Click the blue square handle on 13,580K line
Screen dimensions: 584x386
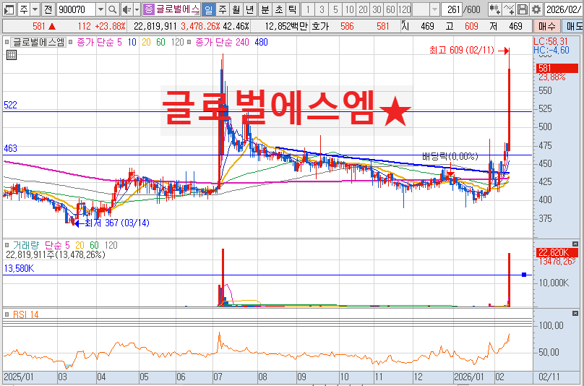point(524,275)
